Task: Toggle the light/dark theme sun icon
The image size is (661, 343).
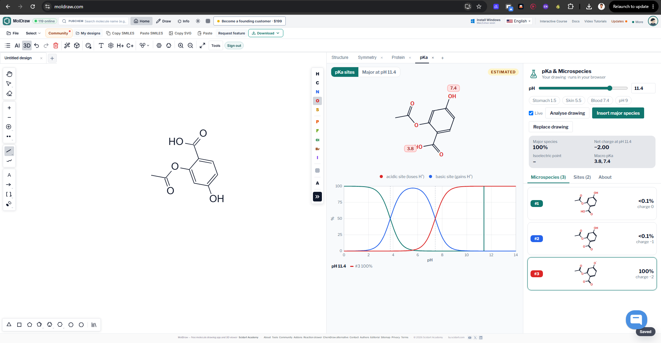Action: pyautogui.click(x=198, y=21)
